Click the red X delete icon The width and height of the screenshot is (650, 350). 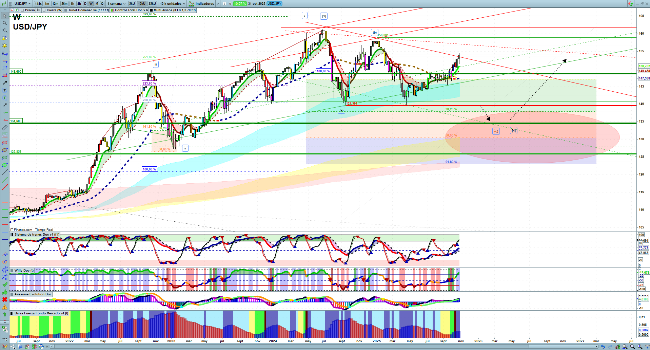point(5,299)
